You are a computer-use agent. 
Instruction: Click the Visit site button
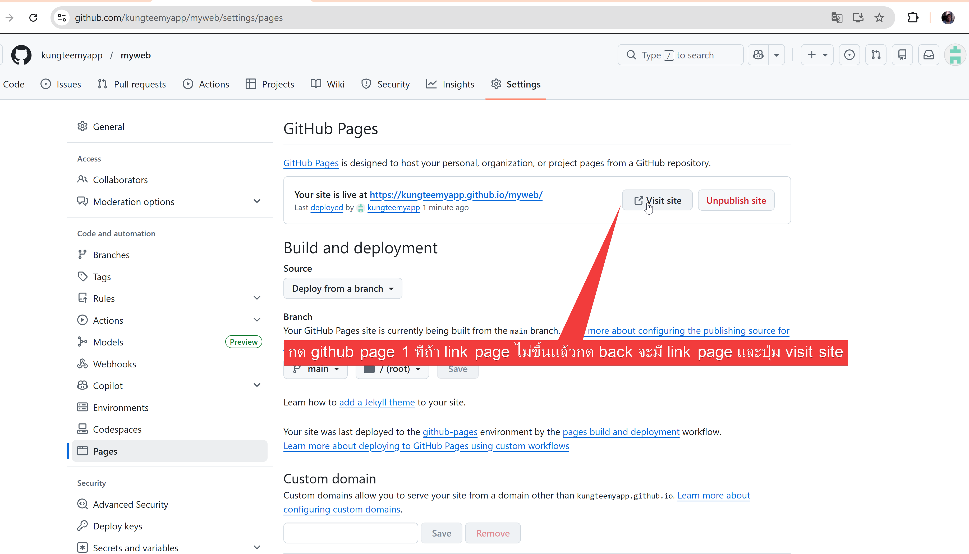point(657,201)
